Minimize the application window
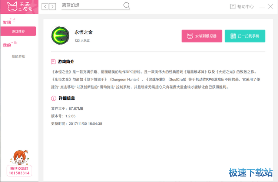 [262, 7]
